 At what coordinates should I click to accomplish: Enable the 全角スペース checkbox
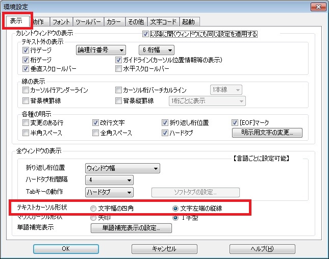tap(95, 133)
